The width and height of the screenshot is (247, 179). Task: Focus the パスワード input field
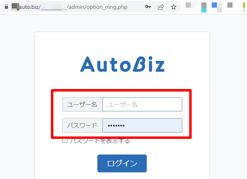click(x=142, y=125)
